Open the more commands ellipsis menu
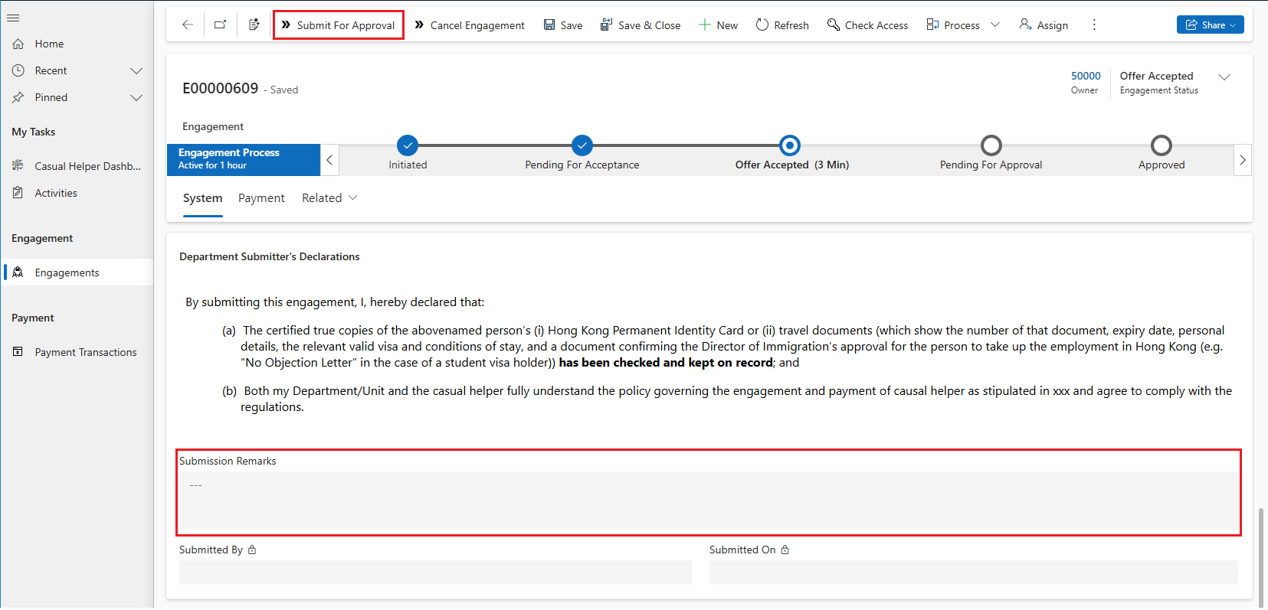Viewport: 1268px width, 610px height. pyautogui.click(x=1094, y=25)
